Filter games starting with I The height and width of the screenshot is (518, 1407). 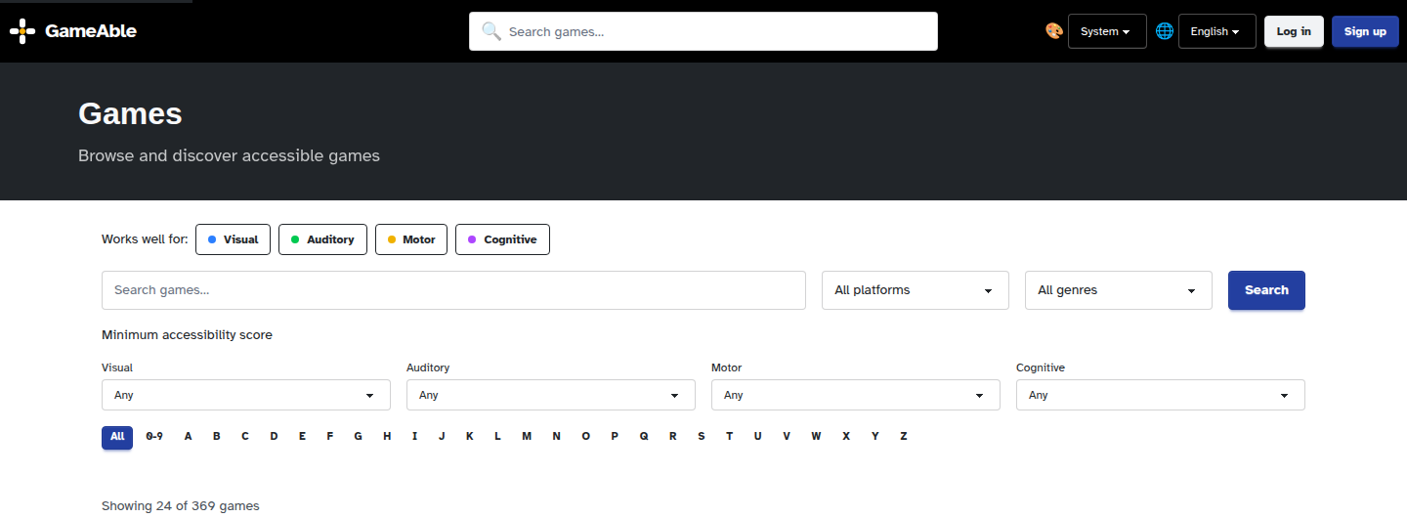point(414,437)
